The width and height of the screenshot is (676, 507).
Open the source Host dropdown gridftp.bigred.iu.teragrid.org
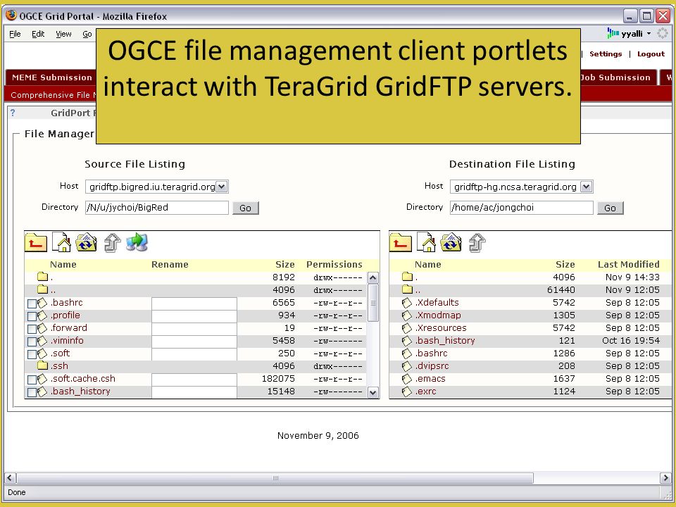point(157,187)
